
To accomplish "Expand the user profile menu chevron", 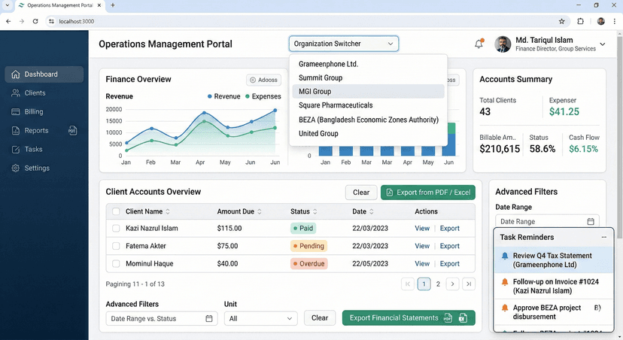I will pos(602,45).
